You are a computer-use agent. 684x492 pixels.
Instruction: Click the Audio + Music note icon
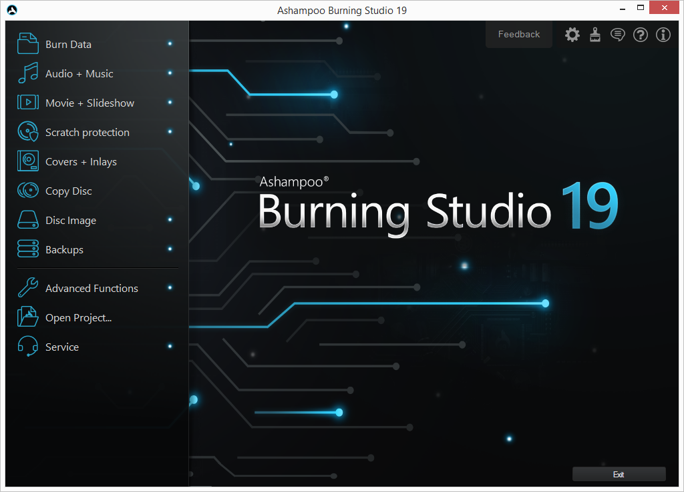(x=28, y=73)
